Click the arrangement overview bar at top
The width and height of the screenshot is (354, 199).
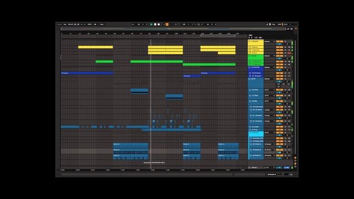173,29
